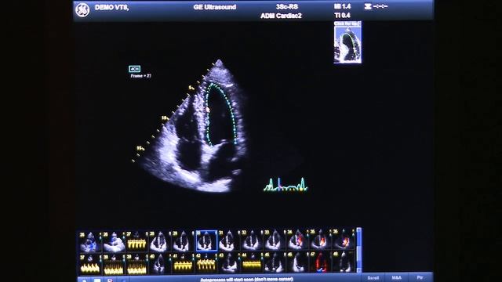Click the clipboard scrollbar up arrow
This screenshot has height=282, width=502.
[359, 230]
